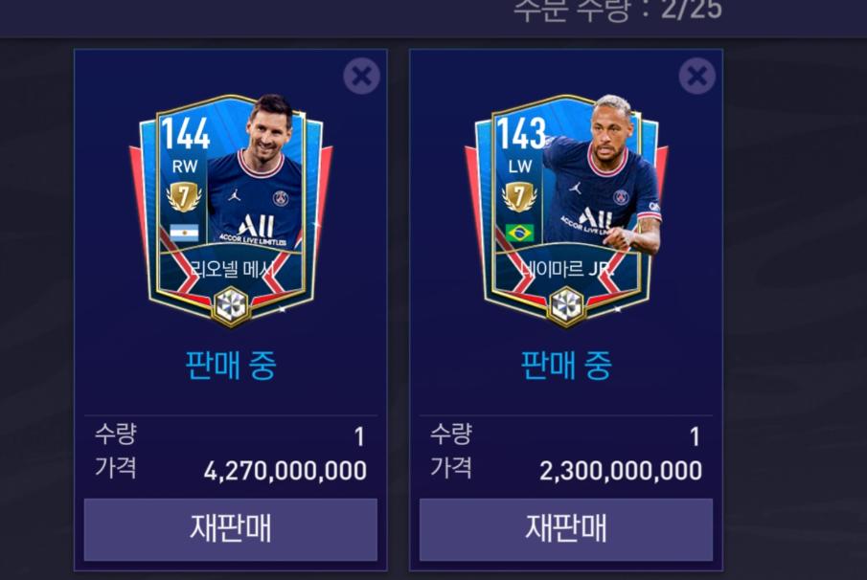Viewport: 867px width, 580px height.
Task: Click the 2,300,000,000 price value
Action: click(x=621, y=471)
